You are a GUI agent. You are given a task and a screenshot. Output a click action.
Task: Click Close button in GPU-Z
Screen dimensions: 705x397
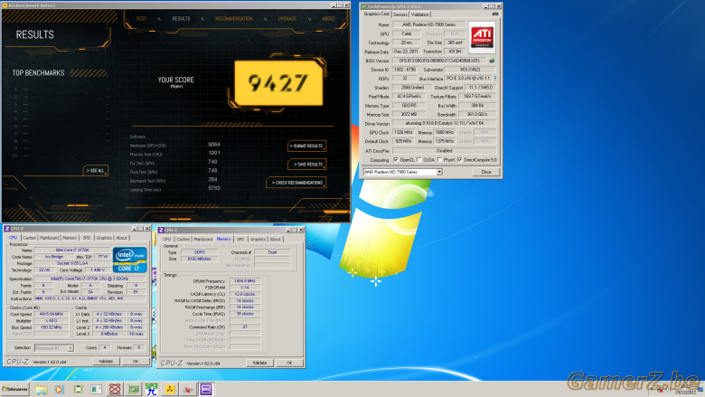[x=486, y=172]
